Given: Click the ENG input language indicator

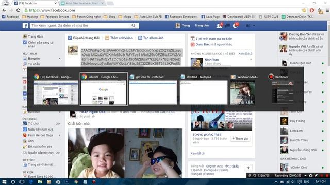Looking at the screenshot, I should click(306, 182).
